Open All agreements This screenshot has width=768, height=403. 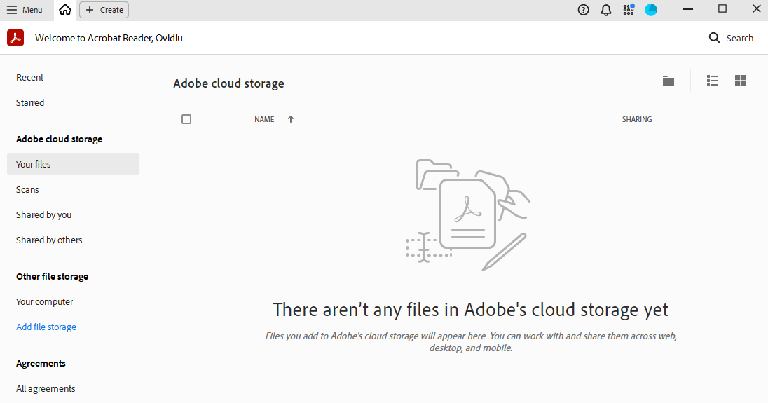click(46, 389)
